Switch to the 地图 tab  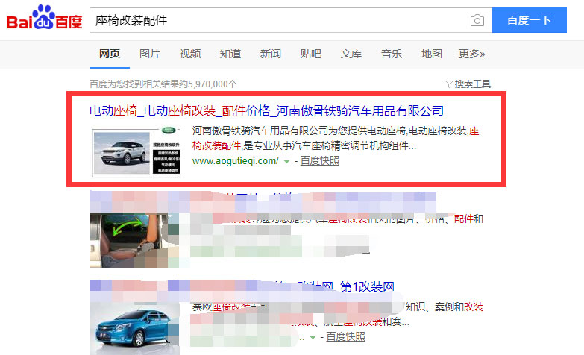click(x=431, y=54)
